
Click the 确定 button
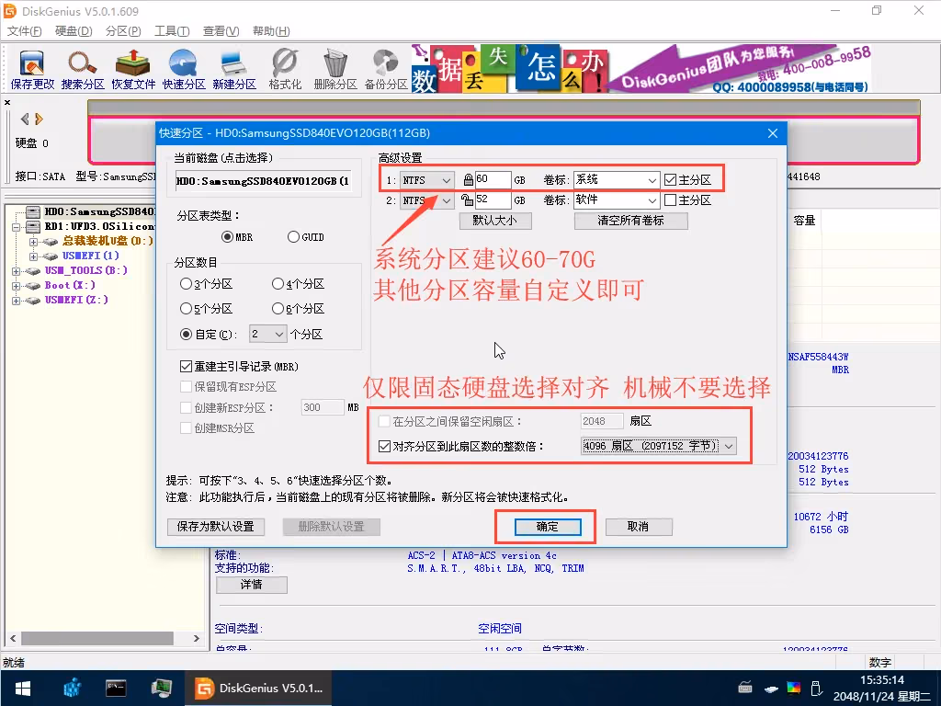click(x=547, y=527)
